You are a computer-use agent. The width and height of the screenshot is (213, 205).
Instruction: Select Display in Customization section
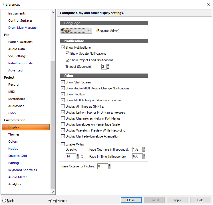tap(26, 127)
